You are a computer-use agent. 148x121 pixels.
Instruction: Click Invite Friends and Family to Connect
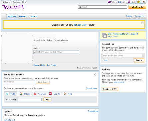[123, 34]
